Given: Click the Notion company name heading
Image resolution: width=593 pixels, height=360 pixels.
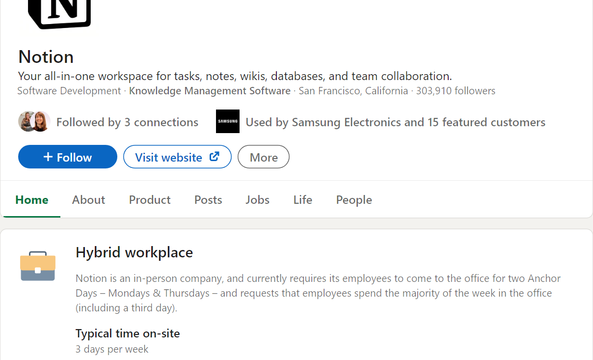Looking at the screenshot, I should pyautogui.click(x=46, y=57).
